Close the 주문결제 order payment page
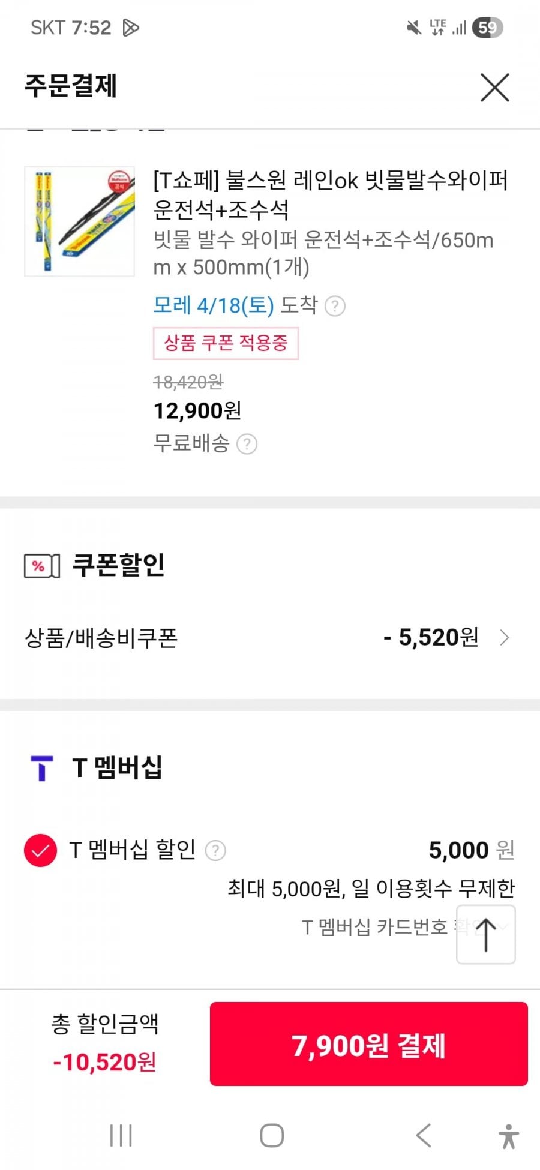This screenshot has width=540, height=1170. 494,88
